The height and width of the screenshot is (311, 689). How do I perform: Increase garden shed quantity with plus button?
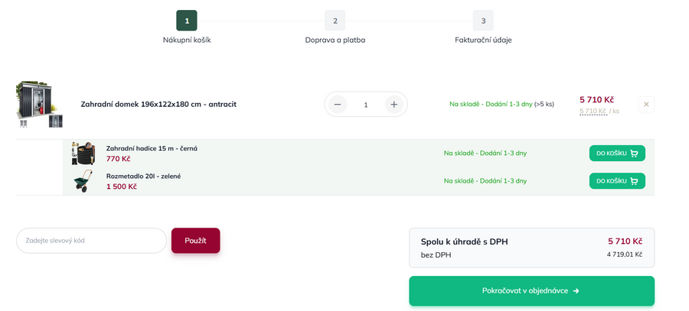393,105
